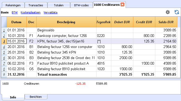Click the Doc column header
The image size is (181, 101).
(x=32, y=22)
